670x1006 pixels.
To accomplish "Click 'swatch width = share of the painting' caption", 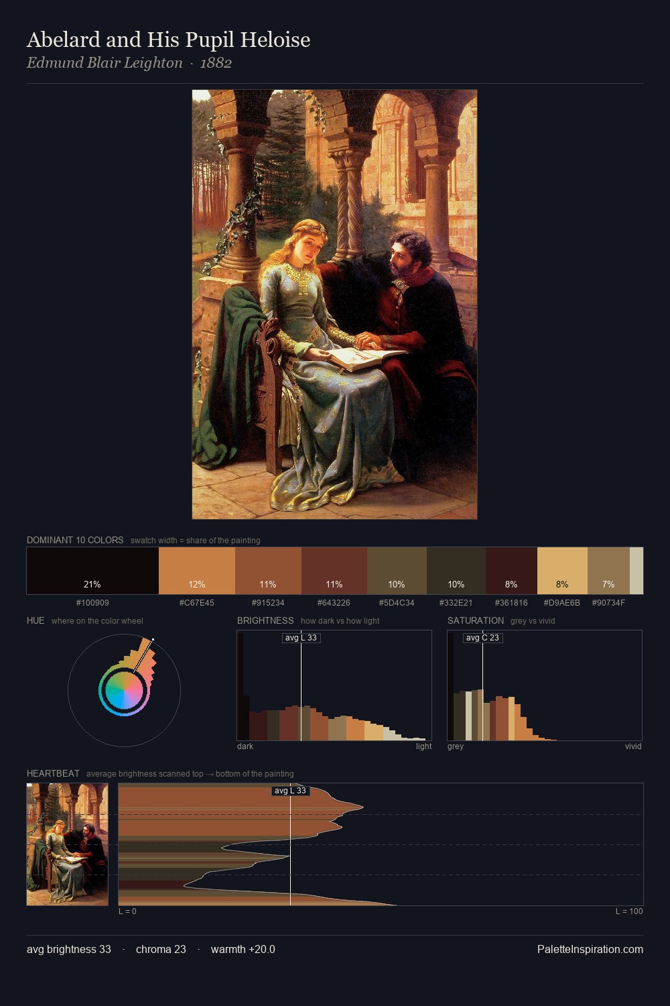I will pos(196,541).
